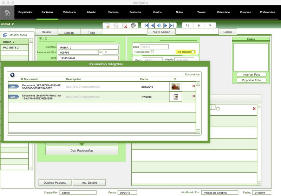Screen dimensions: 281x196
Task: Delete the document dated 26/6/2019
Action: [194, 86]
